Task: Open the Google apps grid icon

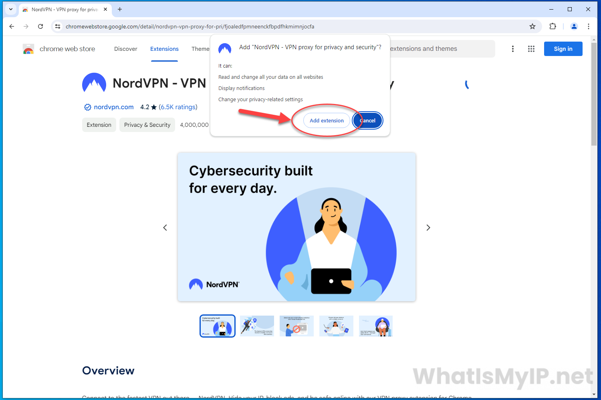Action: [531, 49]
